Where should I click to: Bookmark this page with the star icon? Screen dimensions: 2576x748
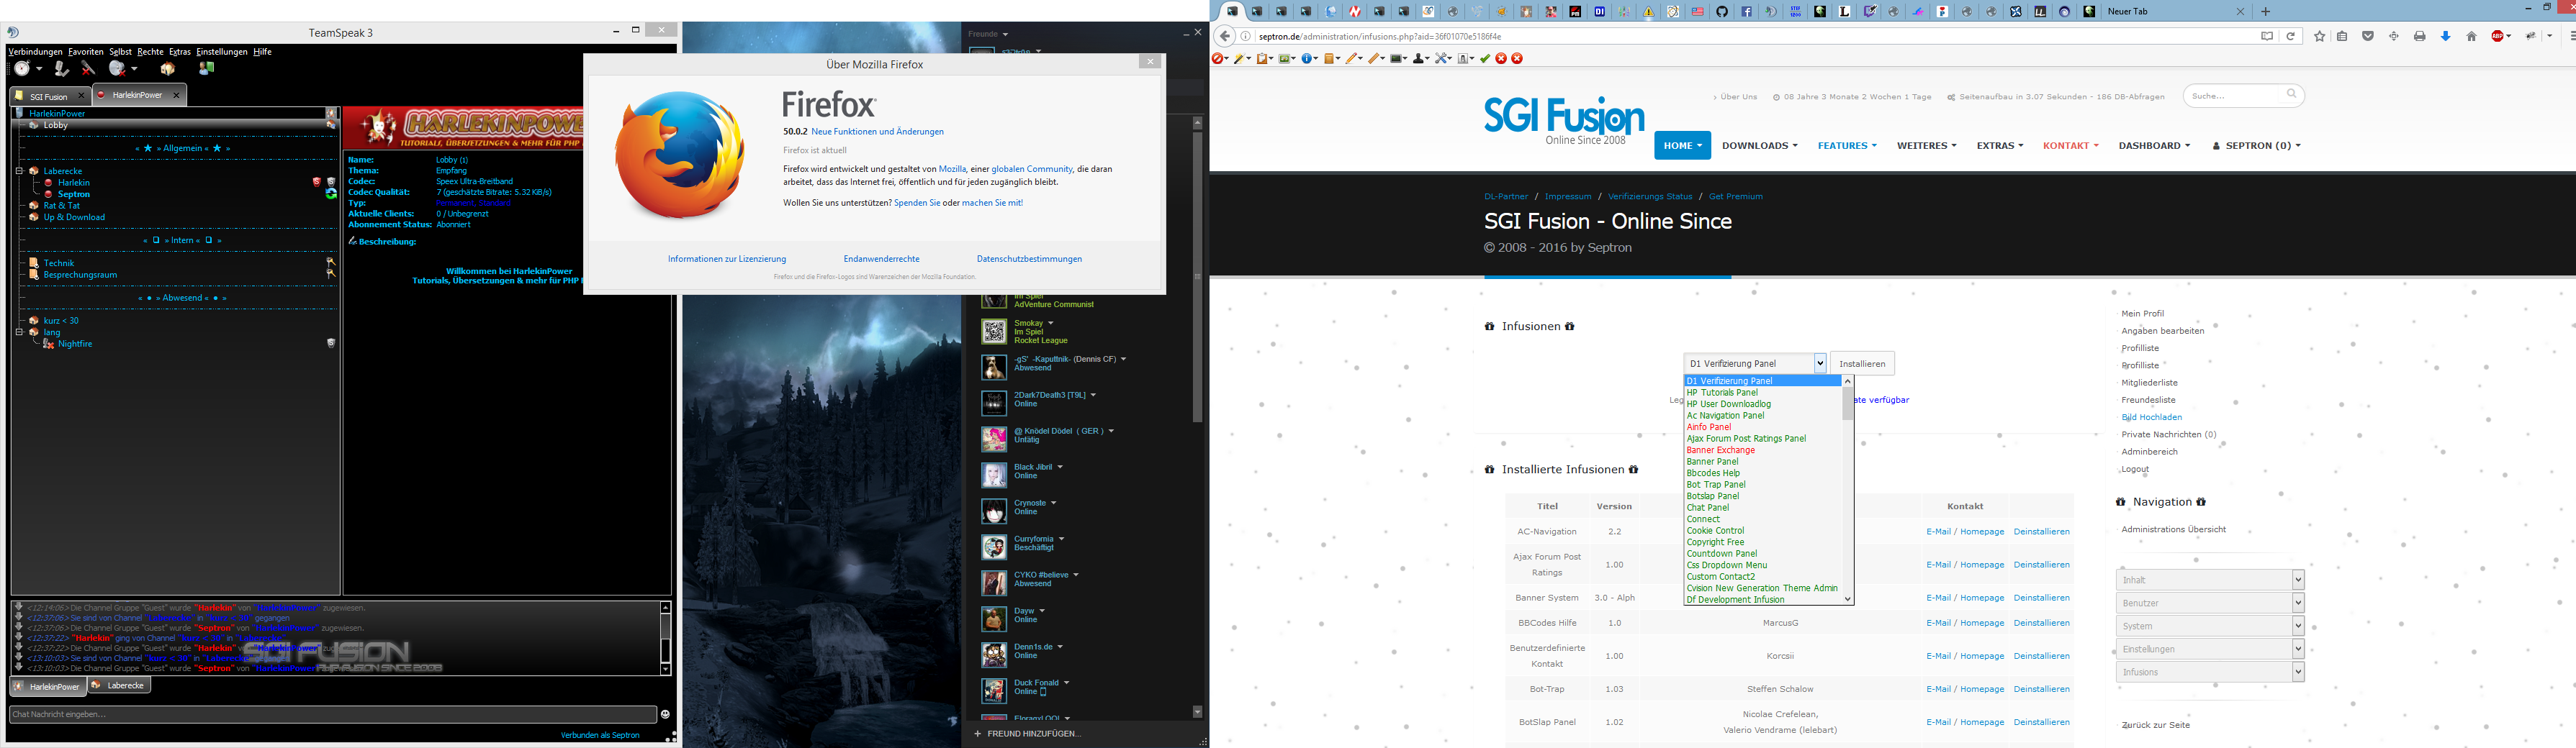tap(2320, 36)
